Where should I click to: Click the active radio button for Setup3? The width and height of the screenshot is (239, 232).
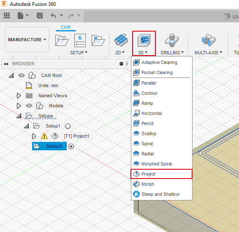pos(71,146)
